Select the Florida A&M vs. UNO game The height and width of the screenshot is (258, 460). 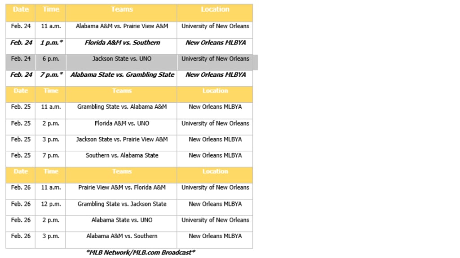click(x=122, y=123)
